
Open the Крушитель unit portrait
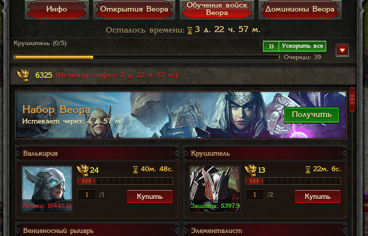pyautogui.click(x=215, y=189)
